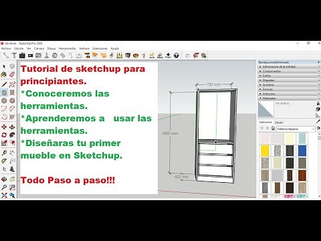
Task: Navigate back in the materials browser
Action: point(261,129)
